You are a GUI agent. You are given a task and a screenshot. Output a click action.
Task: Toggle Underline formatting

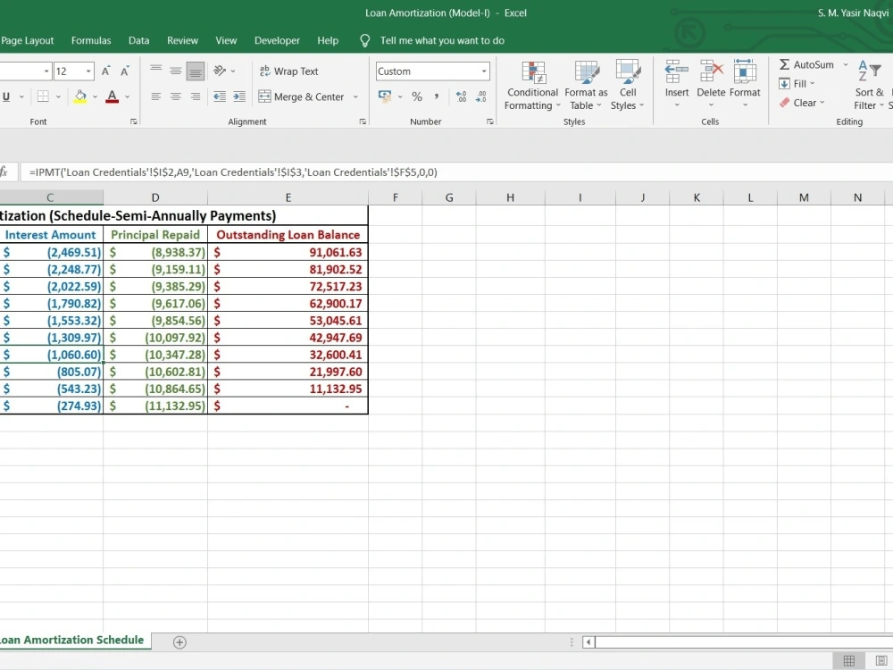pos(7,96)
